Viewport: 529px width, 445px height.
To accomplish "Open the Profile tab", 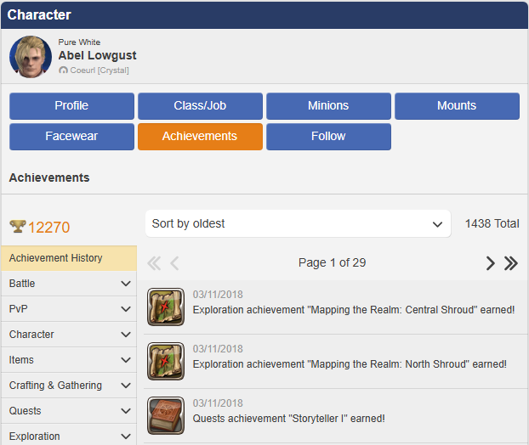I will pos(71,106).
